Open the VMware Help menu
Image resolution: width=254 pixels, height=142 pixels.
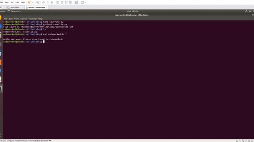[x=23, y=2]
